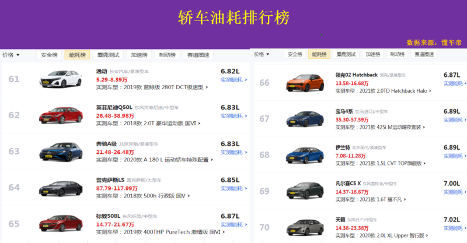Expand the 逸动 tested model selector arrow

point(207,87)
